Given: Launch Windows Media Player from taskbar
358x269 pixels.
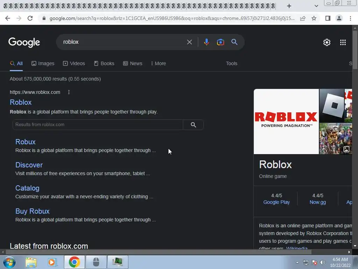Looking at the screenshot, I should tap(52, 262).
